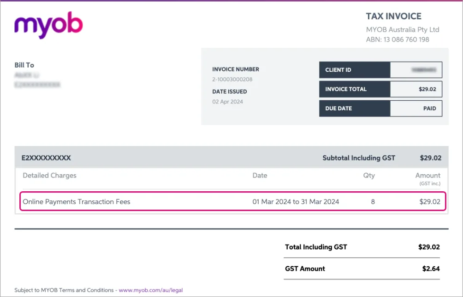This screenshot has width=463, height=297.
Task: Select the Online Payments Transaction Fees line item
Action: tap(77, 202)
